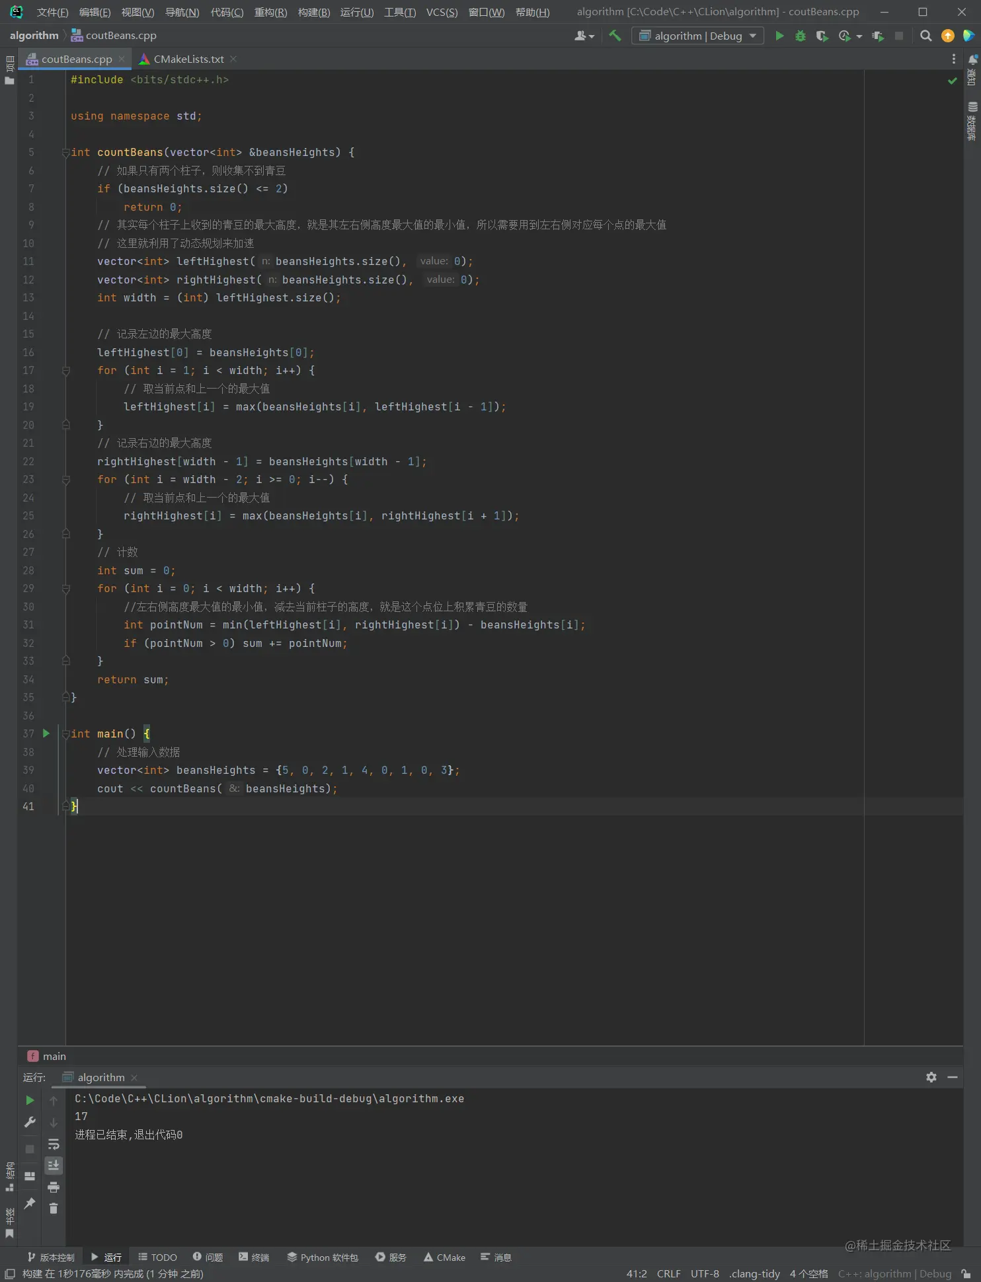The width and height of the screenshot is (981, 1282).
Task: Click the run gutter arrow beside main()
Action: (x=46, y=733)
